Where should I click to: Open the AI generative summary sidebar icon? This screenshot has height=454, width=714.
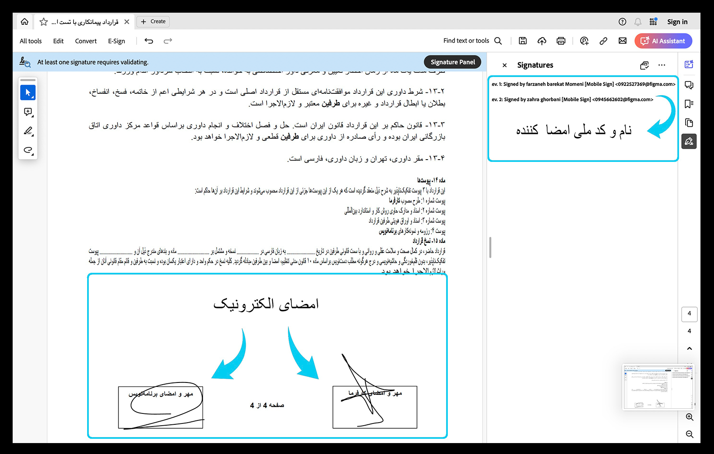pyautogui.click(x=689, y=65)
